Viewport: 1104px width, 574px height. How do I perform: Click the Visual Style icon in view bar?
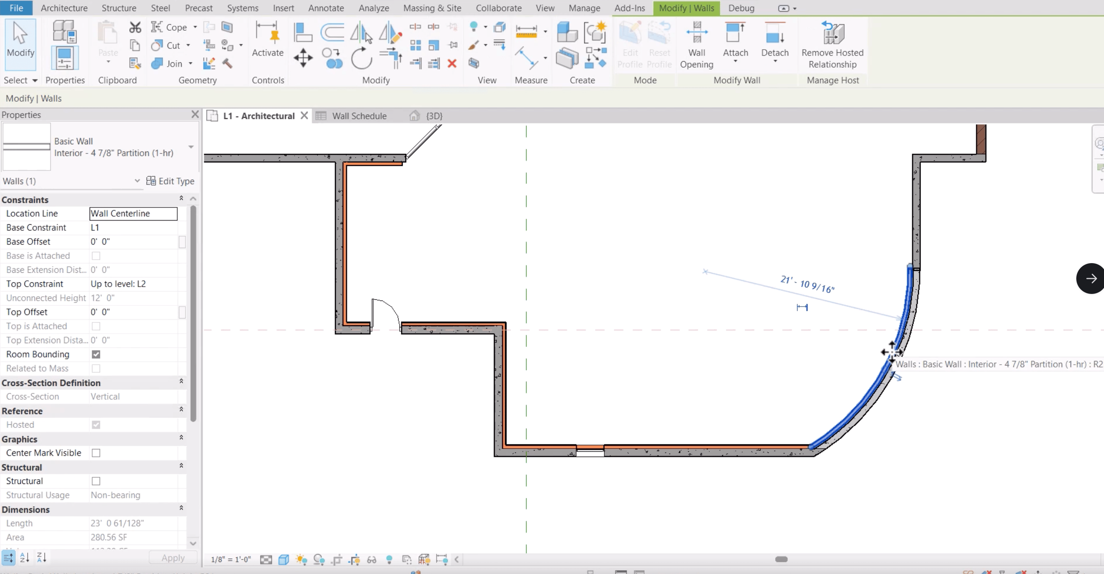coord(284,559)
